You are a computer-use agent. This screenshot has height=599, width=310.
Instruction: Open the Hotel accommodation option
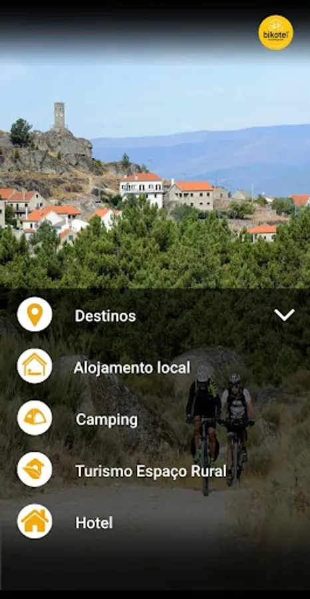[94, 523]
